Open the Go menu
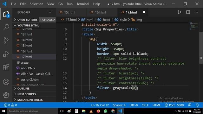 61,4
